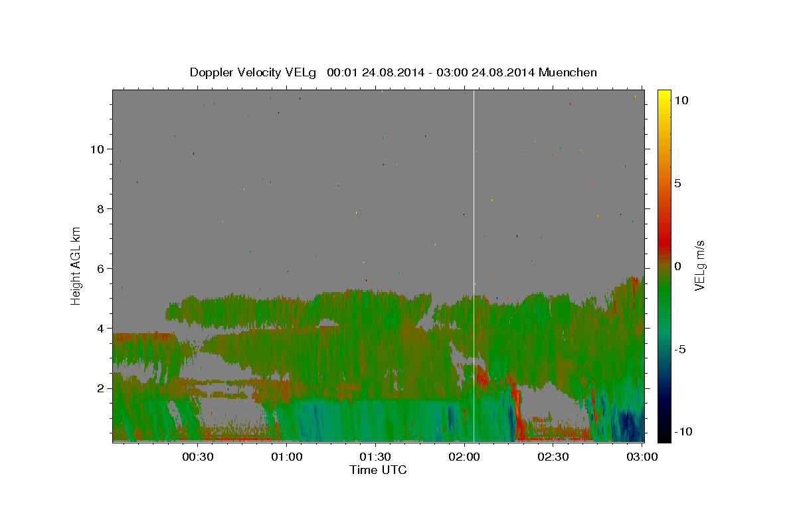The height and width of the screenshot is (531, 797).
Task: Click the colorbar value 10 label
Action: coord(681,100)
